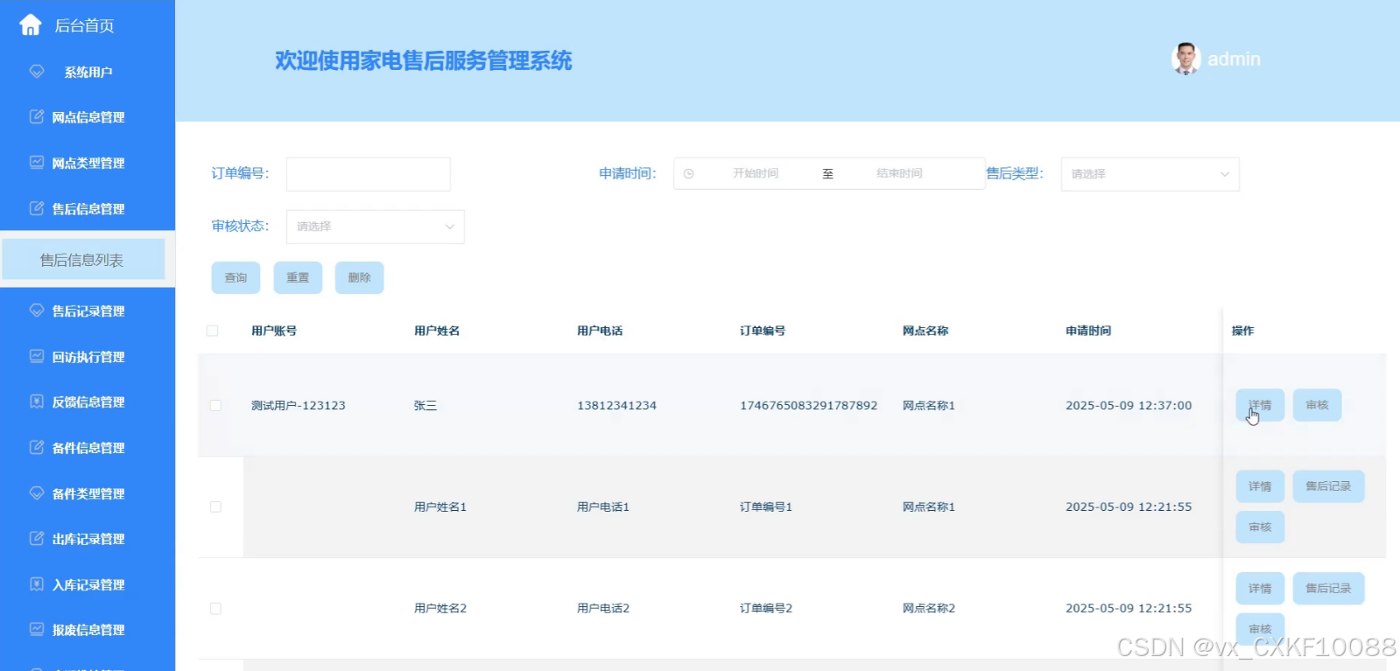The image size is (1400, 671).
Task: Click the admin username label
Action: tap(1234, 59)
